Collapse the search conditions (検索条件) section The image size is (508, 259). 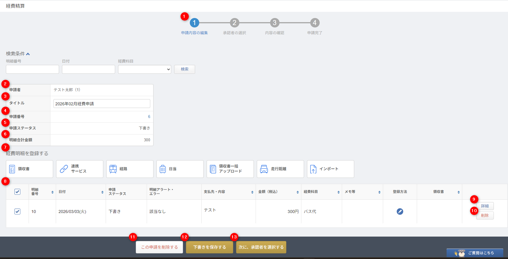28,54
